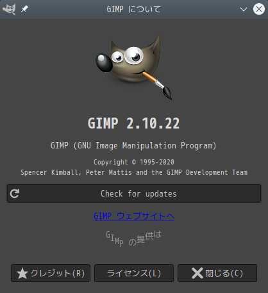Screen dimensions: 268x293
Task: Close dialog with 閉じる(C) button
Action: click(x=217, y=273)
